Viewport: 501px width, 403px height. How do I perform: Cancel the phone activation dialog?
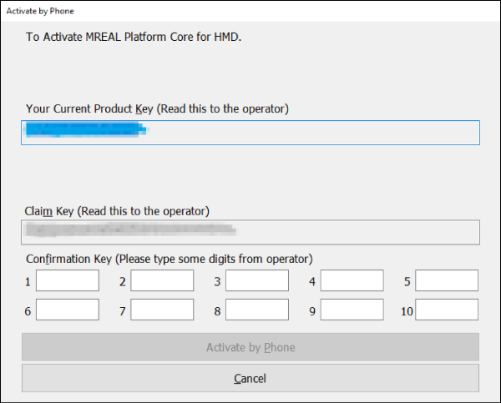pos(250,378)
